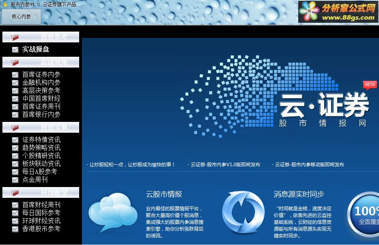Image resolution: width=379 pixels, height=245 pixels.
Task: Click the 云股市情报 heading
Action: coord(164,194)
